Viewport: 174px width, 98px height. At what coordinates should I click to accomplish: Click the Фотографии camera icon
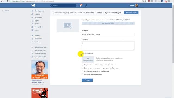click(x=32, y=27)
